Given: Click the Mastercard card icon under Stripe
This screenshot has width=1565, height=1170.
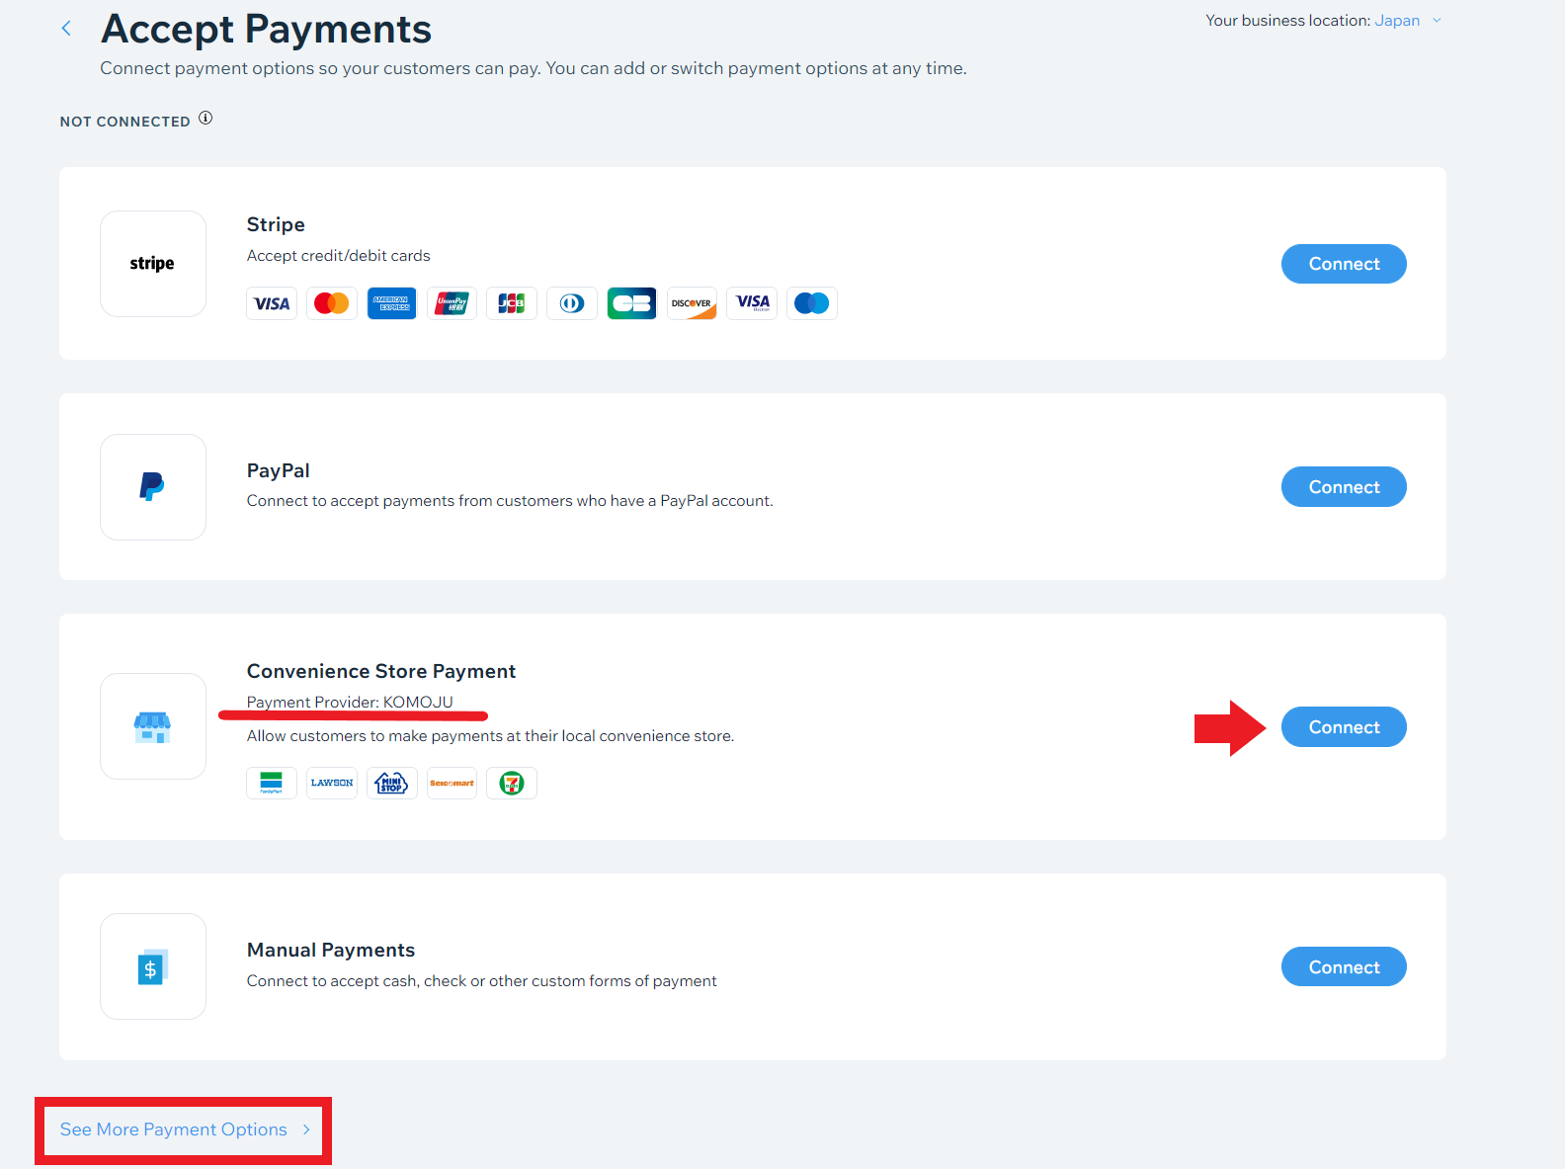Looking at the screenshot, I should click(332, 303).
